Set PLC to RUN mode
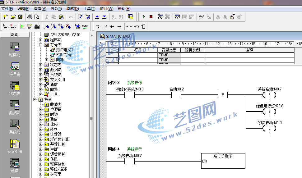Image resolution: width=302 pixels, height=178 pixels. click(x=144, y=17)
